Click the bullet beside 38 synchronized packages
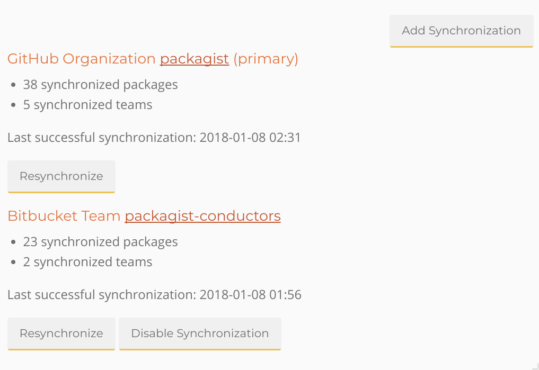The height and width of the screenshot is (370, 539). (13, 84)
